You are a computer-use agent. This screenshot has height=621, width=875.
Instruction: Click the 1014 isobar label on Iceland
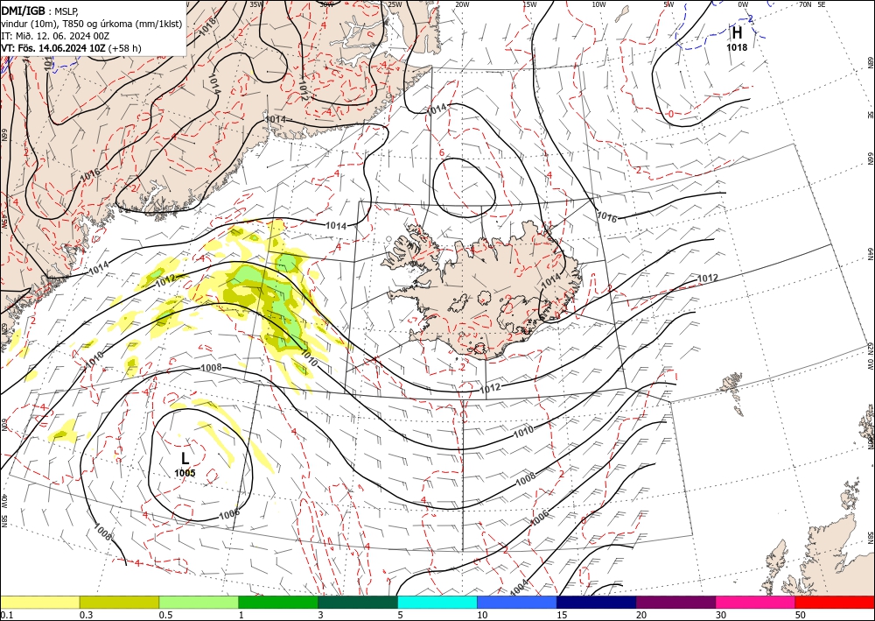click(x=551, y=279)
